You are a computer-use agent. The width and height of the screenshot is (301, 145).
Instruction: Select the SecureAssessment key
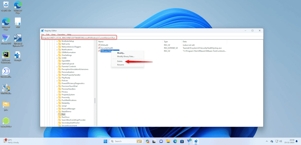click(x=68, y=125)
